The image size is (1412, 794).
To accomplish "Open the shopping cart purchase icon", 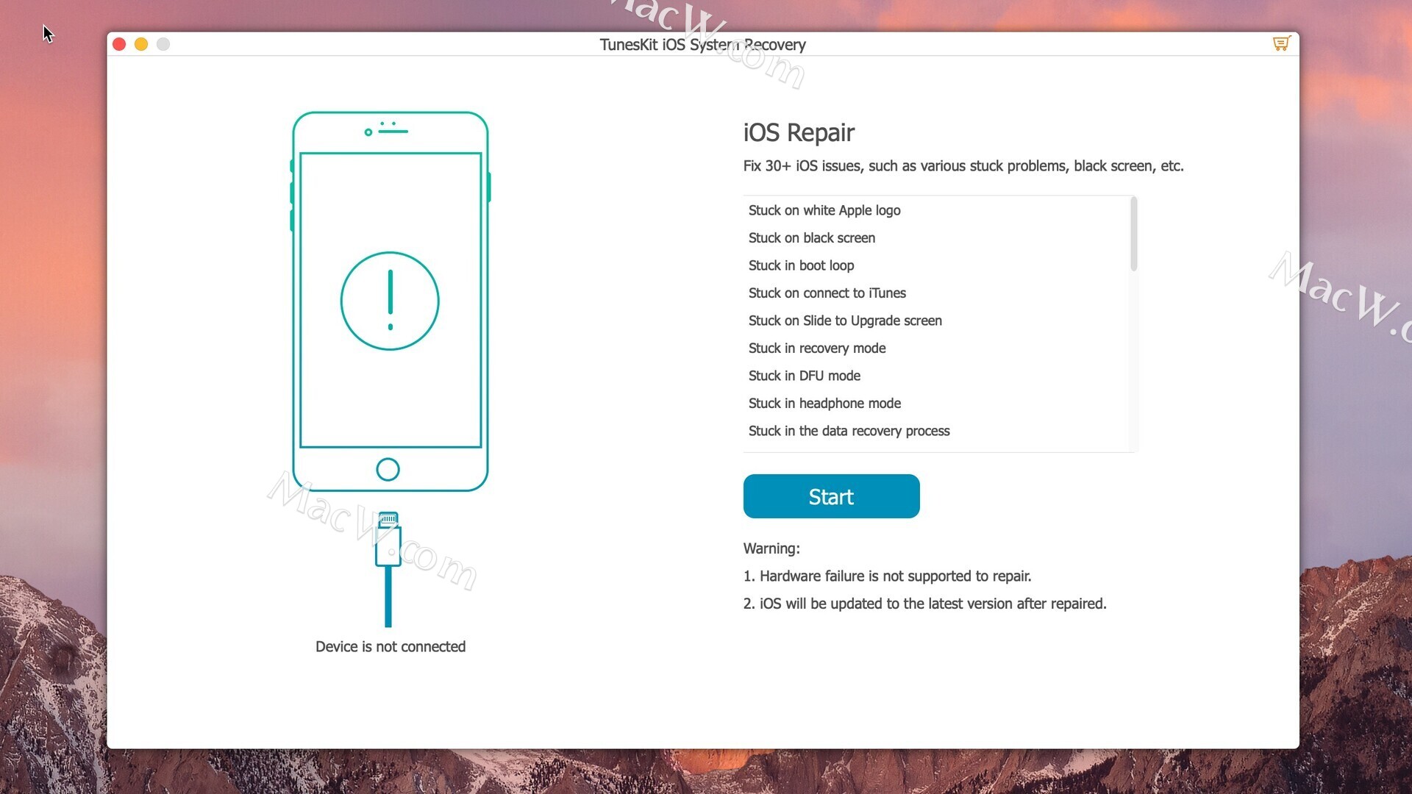I will tap(1281, 44).
